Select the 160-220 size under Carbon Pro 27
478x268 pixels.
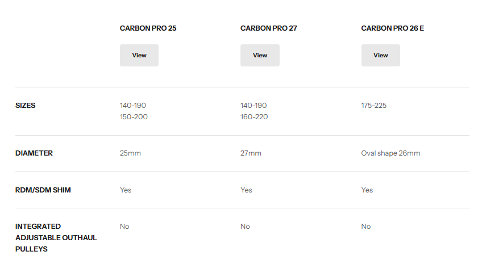coord(254,117)
